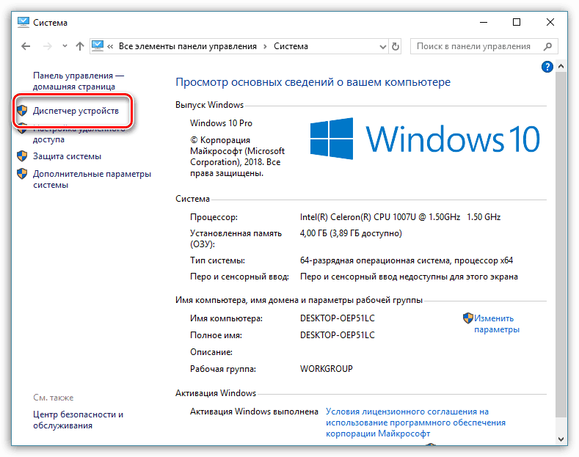Click the Intel(R) Celeron(R) CPU value
Image resolution: width=579 pixels, height=457 pixels.
400,217
